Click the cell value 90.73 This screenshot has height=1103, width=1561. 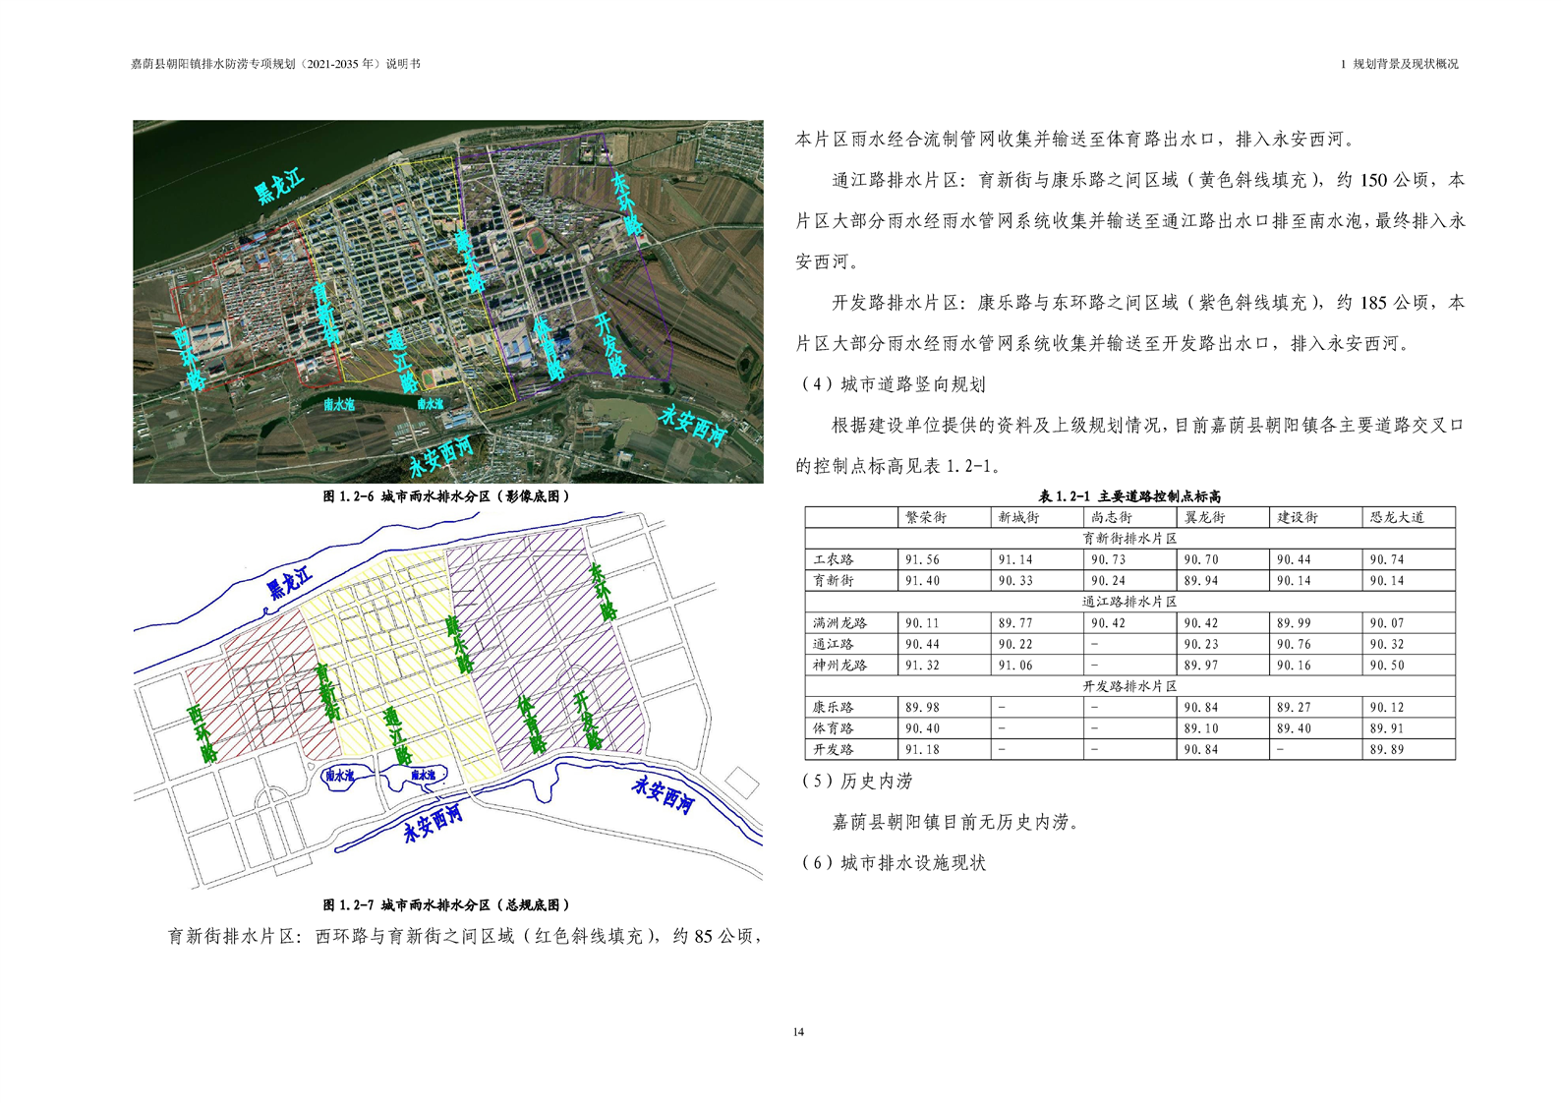tap(1108, 559)
